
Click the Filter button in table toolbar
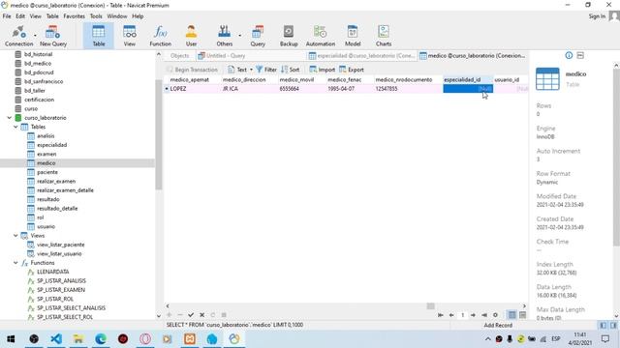266,70
